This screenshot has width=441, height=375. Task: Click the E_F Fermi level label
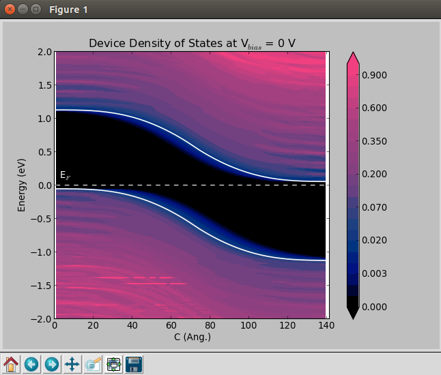pyautogui.click(x=66, y=175)
